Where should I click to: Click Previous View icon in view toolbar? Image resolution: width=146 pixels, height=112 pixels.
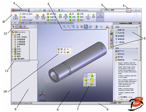(x=73, y=27)
